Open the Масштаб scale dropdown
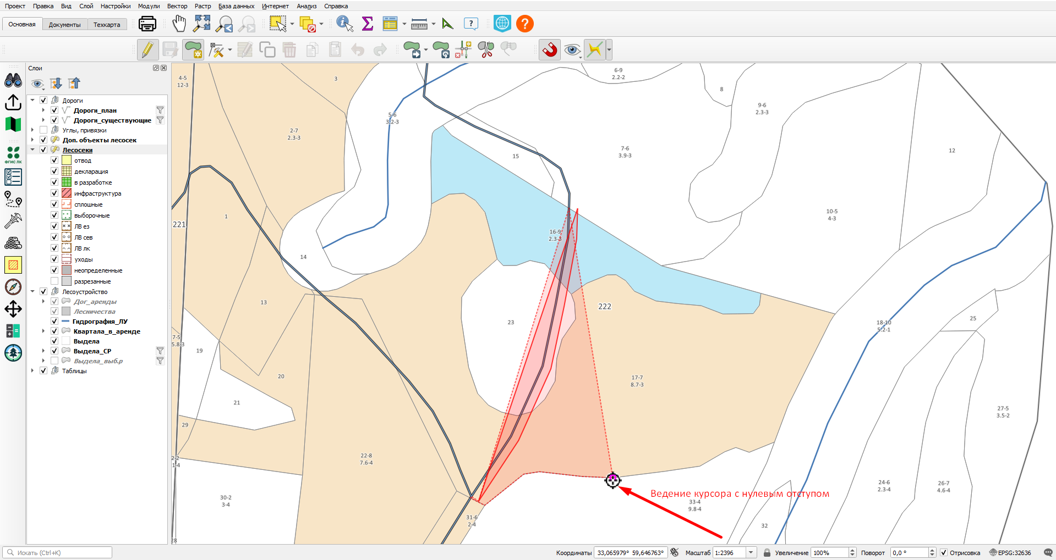 tap(751, 553)
